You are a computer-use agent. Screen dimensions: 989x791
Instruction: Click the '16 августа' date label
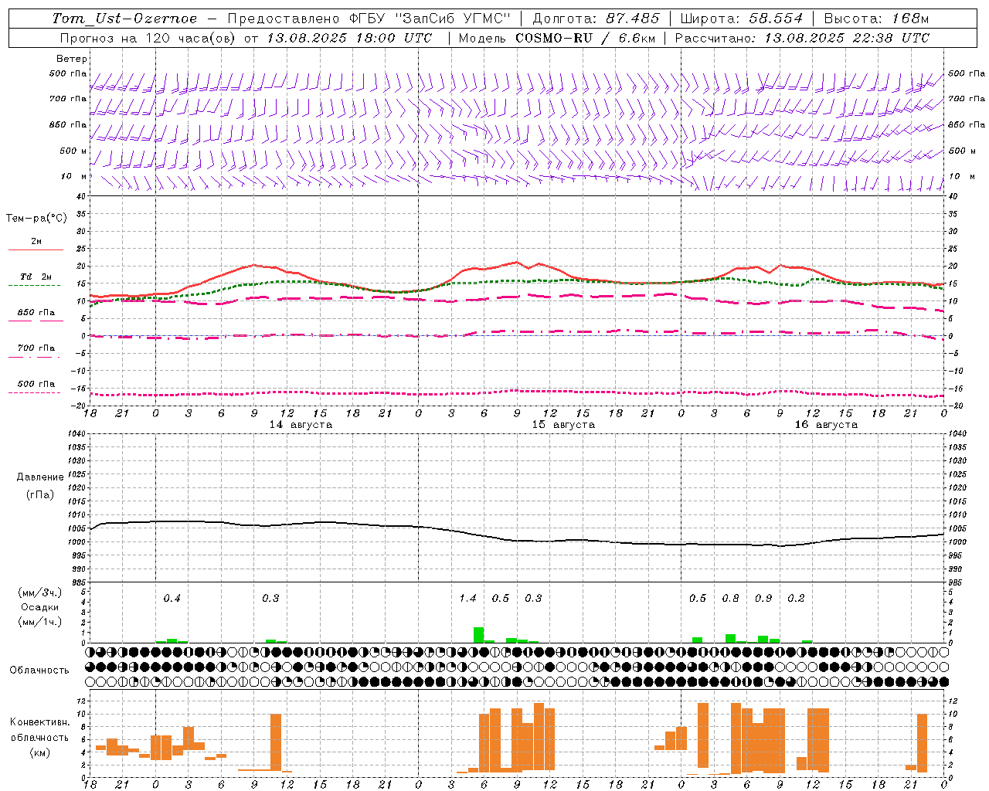click(x=826, y=425)
